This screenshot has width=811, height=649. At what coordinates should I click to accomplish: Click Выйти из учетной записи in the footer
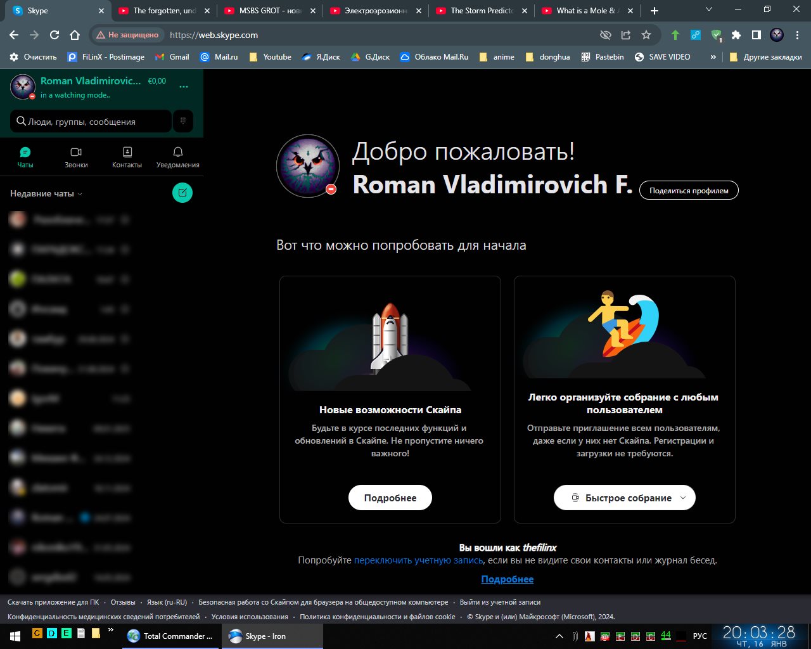click(500, 602)
